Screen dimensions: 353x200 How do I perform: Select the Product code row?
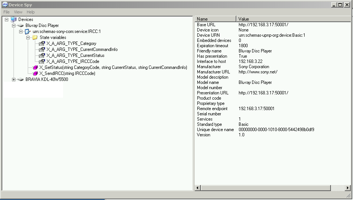(x=273, y=98)
